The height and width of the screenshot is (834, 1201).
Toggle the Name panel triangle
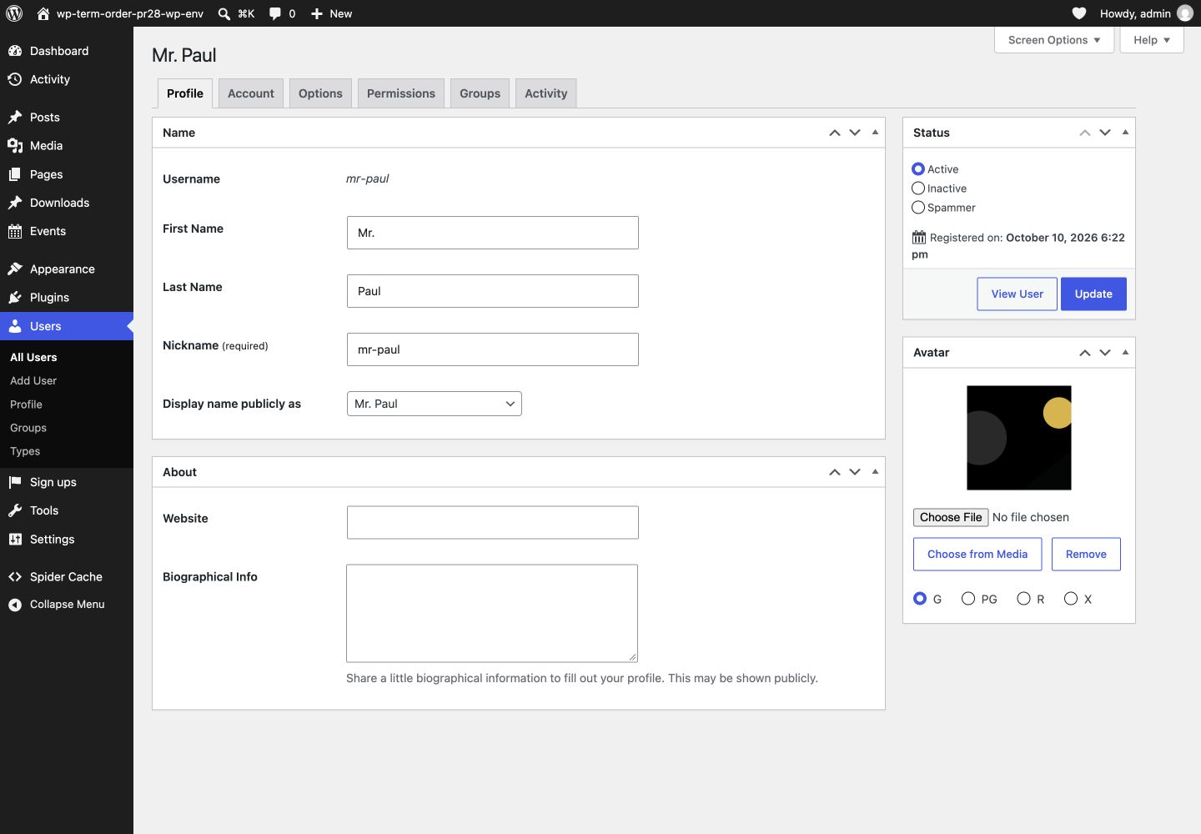(875, 132)
